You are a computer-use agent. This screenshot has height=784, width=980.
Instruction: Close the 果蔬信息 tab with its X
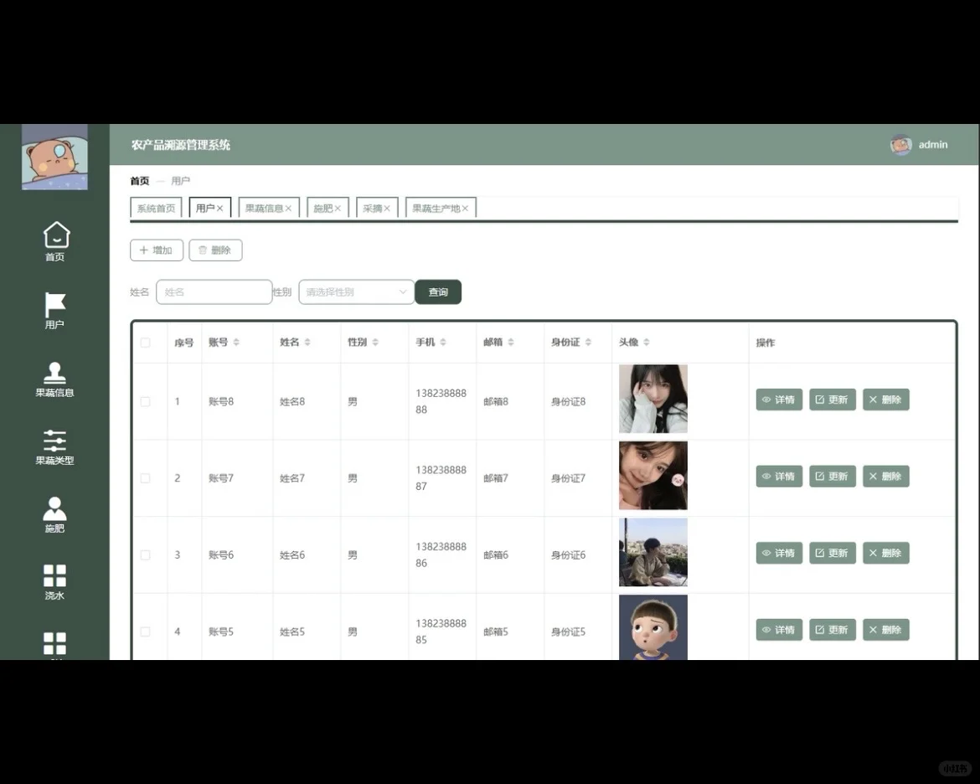(x=288, y=209)
